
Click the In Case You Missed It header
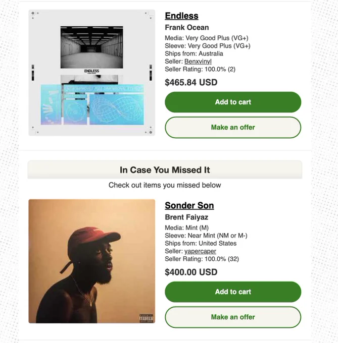(x=165, y=170)
